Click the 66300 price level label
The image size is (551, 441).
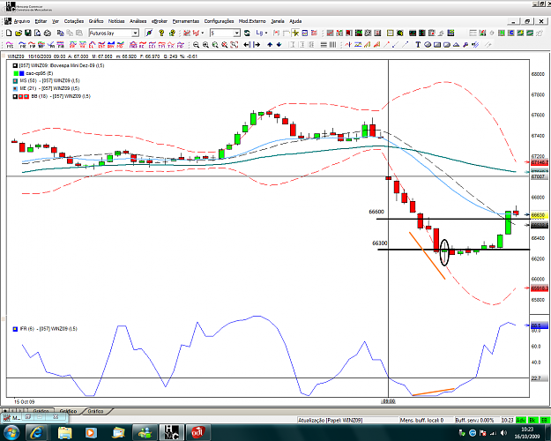click(x=380, y=243)
